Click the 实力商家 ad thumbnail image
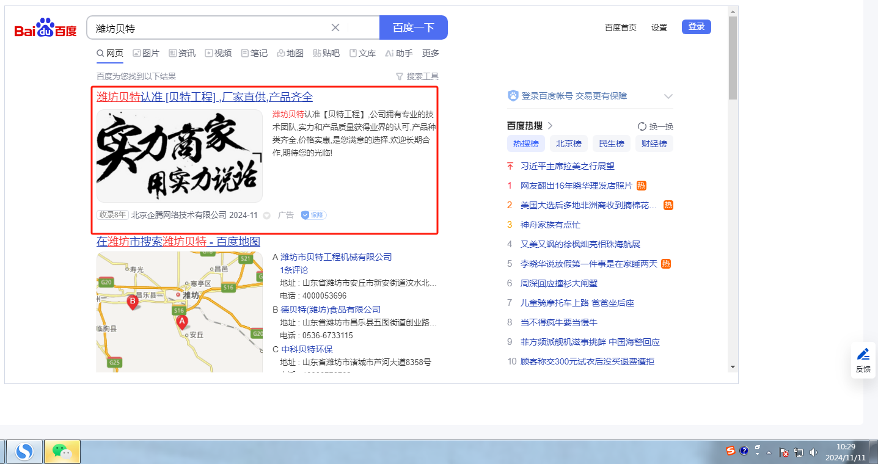 tap(180, 156)
